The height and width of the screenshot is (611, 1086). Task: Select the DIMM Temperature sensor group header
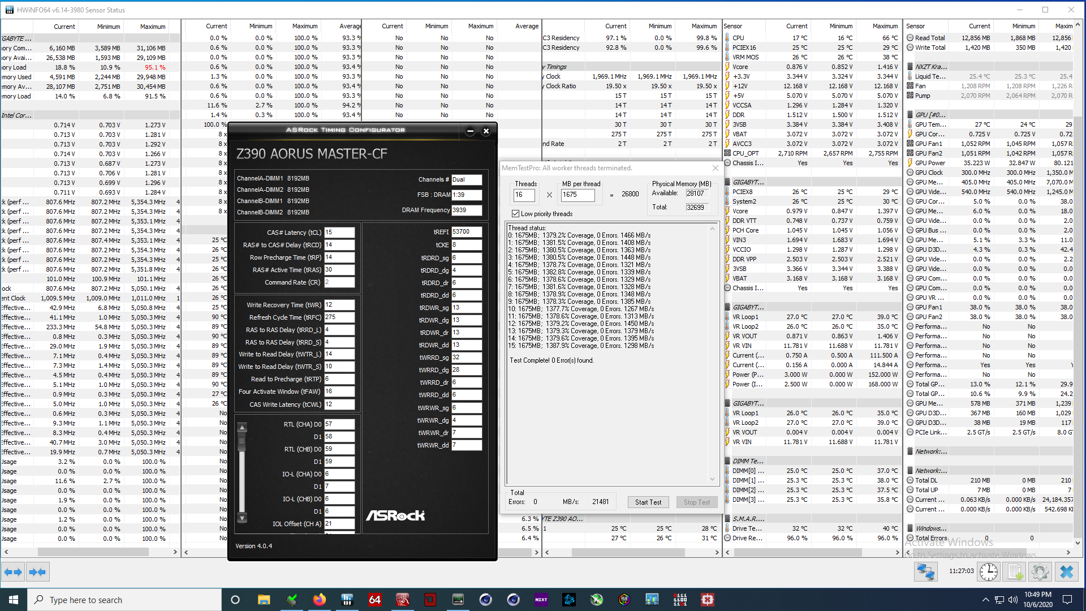pyautogui.click(x=812, y=461)
